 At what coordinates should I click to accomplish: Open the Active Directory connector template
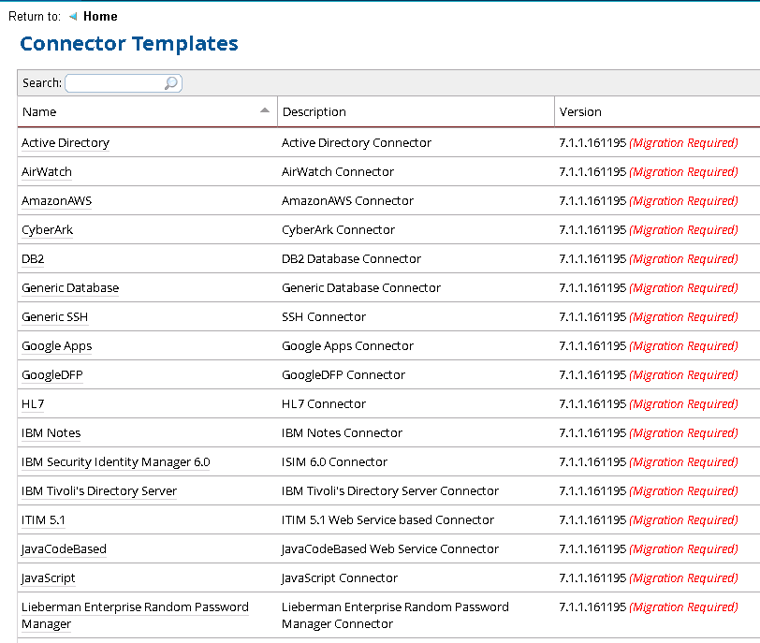pyautogui.click(x=66, y=143)
